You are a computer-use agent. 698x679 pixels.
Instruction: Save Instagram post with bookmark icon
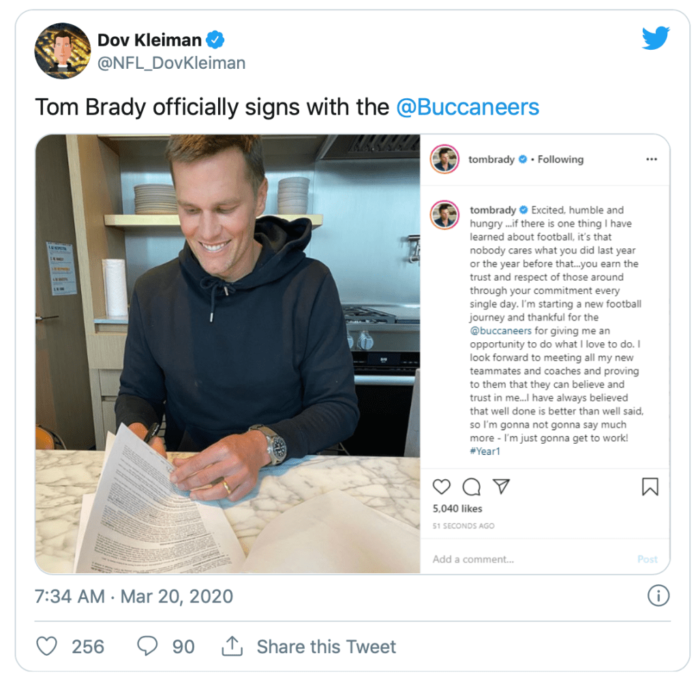650,486
